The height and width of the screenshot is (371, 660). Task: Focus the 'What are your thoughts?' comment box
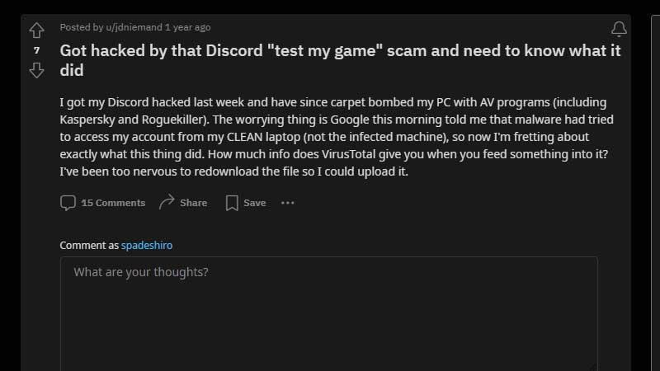(x=328, y=314)
